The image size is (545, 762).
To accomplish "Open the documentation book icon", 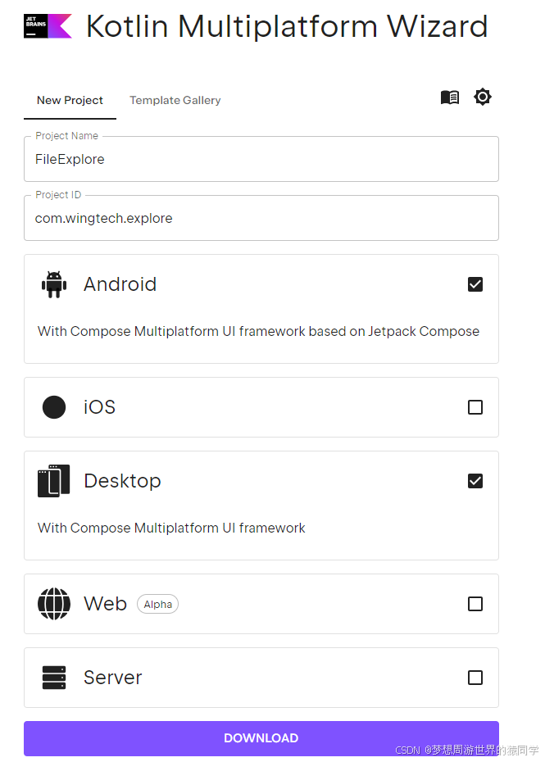I will [449, 98].
